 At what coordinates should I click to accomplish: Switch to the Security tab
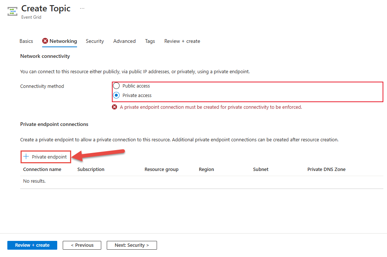pos(95,41)
